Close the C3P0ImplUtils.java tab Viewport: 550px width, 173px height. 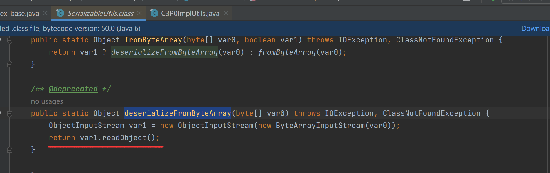click(x=226, y=13)
